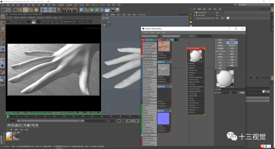
Task: Adjust the float value slider
Action: pos(233,93)
